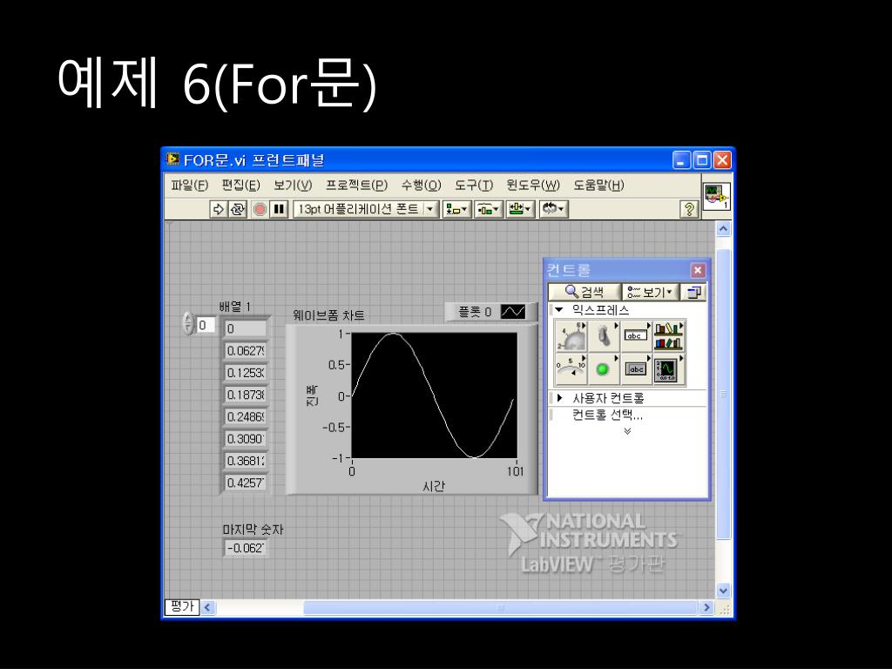Viewport: 892px width, 669px height.
Task: Open the 도움말(H) menu
Action: [598, 185]
